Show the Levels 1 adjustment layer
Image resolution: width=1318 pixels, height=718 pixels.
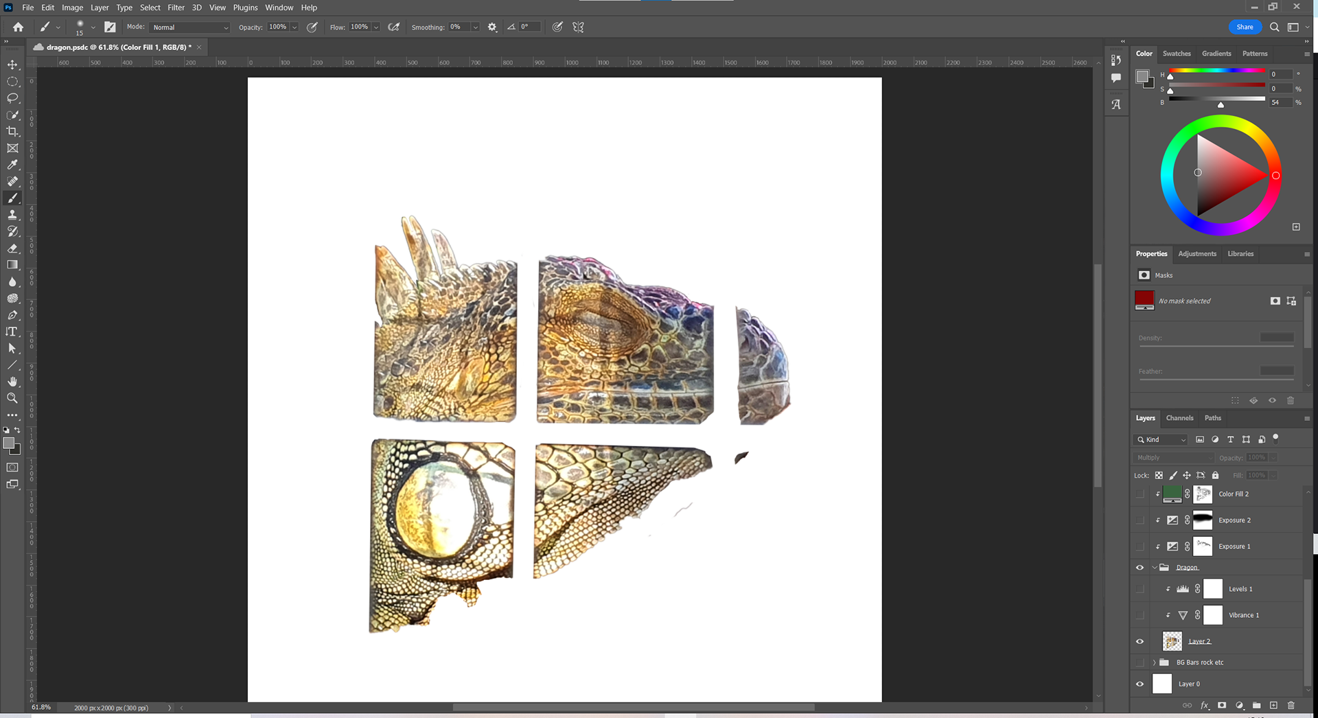(x=1140, y=589)
